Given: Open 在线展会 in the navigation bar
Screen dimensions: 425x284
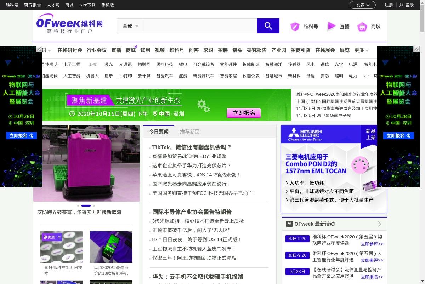Looking at the screenshot, I should (325, 50).
